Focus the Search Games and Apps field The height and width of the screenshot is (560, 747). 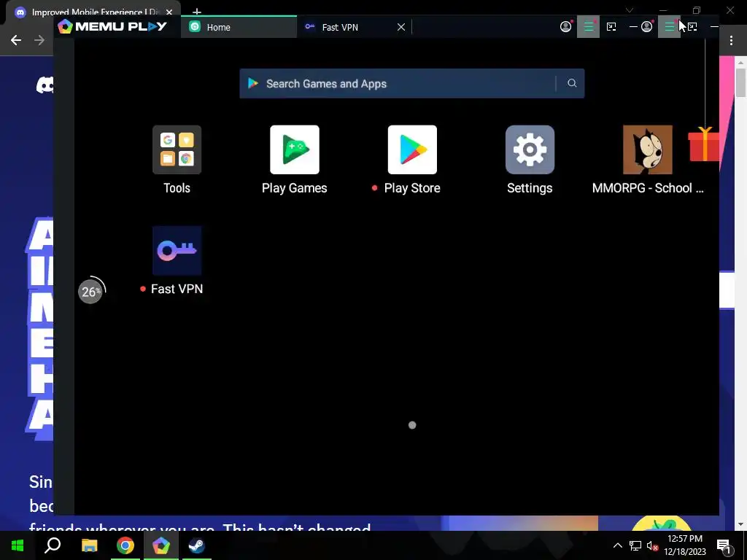pos(411,83)
